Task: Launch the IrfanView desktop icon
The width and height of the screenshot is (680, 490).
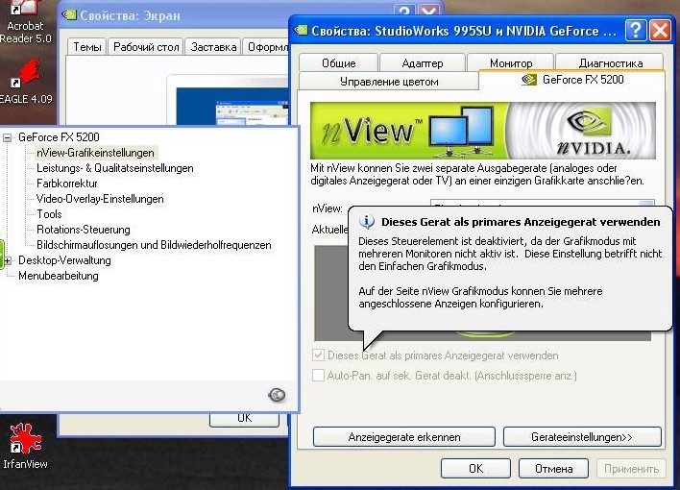Action: [25, 447]
